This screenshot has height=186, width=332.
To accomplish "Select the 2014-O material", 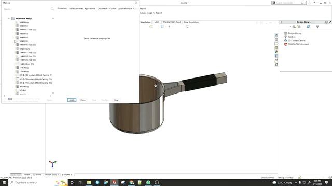I will [x=23, y=90].
